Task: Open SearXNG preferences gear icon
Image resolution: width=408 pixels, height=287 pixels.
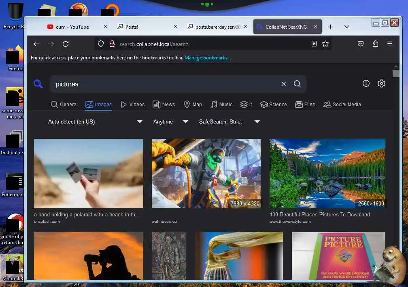Action: point(381,83)
